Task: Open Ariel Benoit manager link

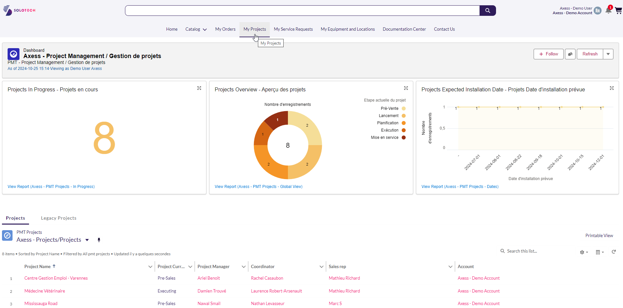Action: [x=209, y=278]
